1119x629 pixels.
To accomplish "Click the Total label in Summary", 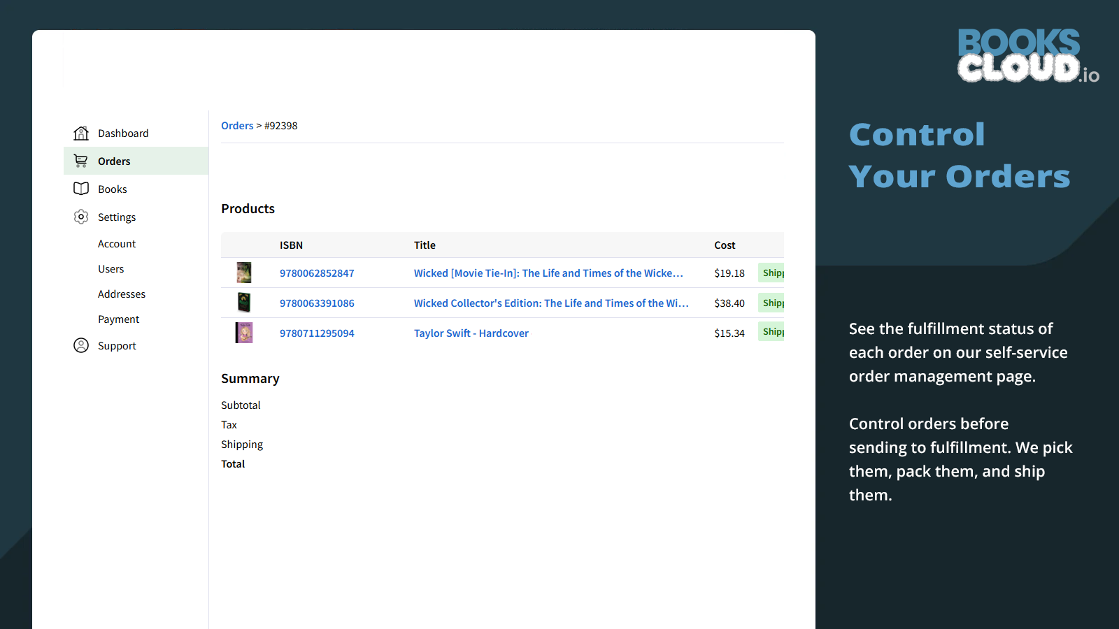I will point(233,464).
